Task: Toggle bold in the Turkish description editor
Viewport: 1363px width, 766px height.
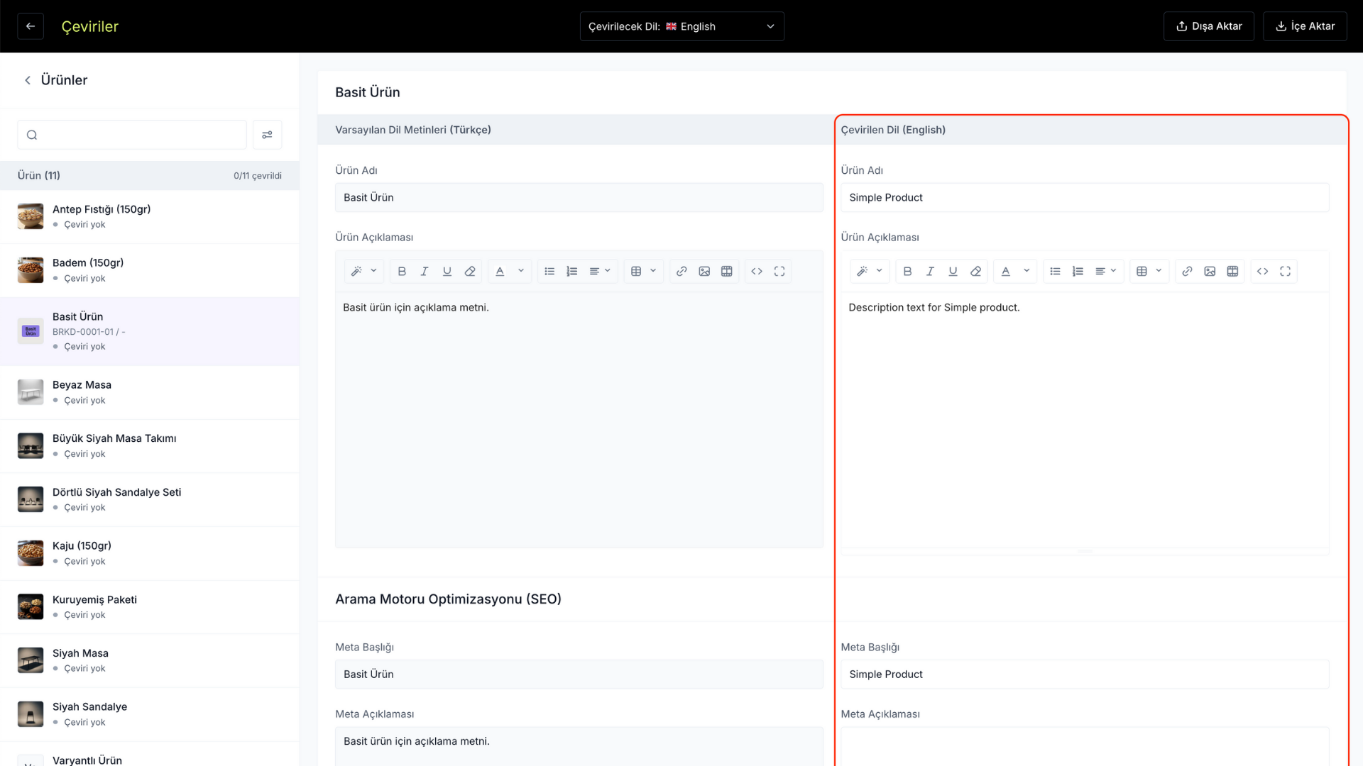Action: pyautogui.click(x=402, y=271)
